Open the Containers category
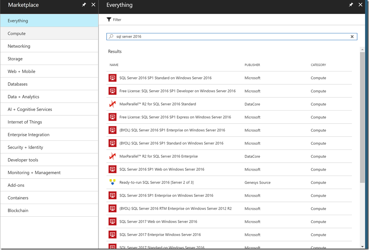This screenshot has width=369, height=250. pos(49,198)
